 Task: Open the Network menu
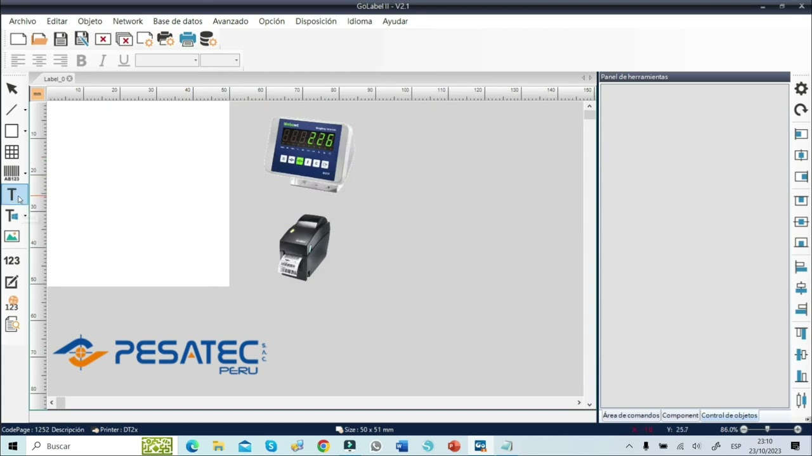point(128,21)
